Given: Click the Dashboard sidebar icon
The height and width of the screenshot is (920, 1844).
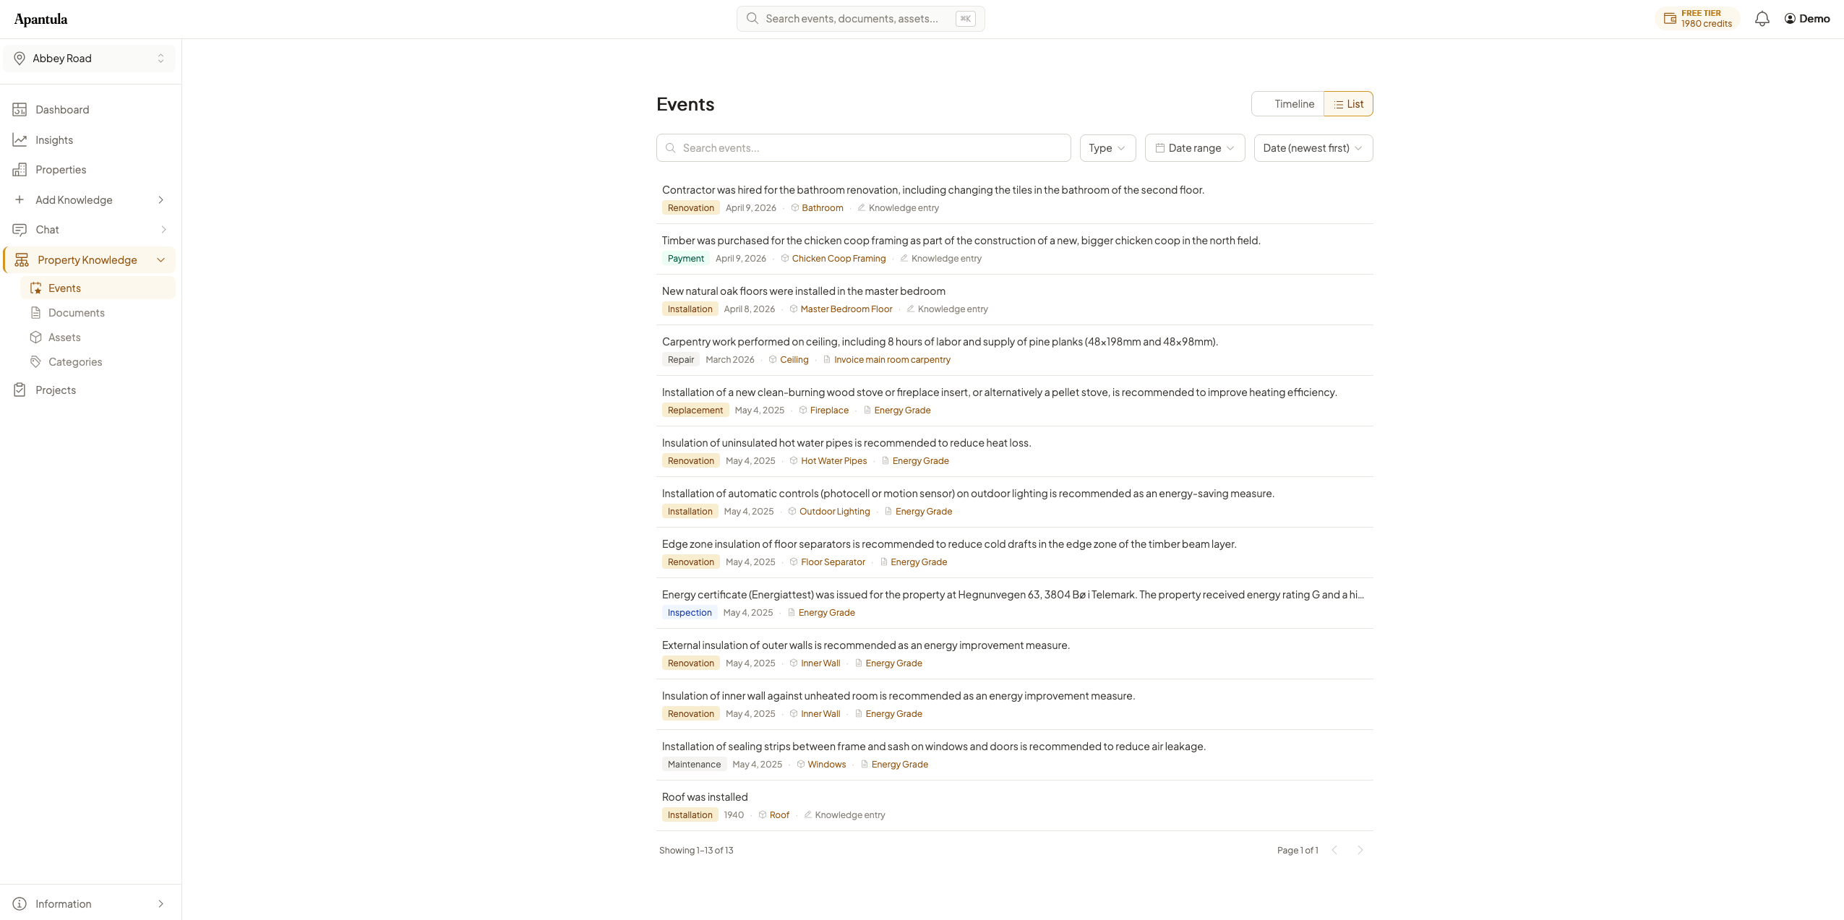Looking at the screenshot, I should tap(20, 110).
